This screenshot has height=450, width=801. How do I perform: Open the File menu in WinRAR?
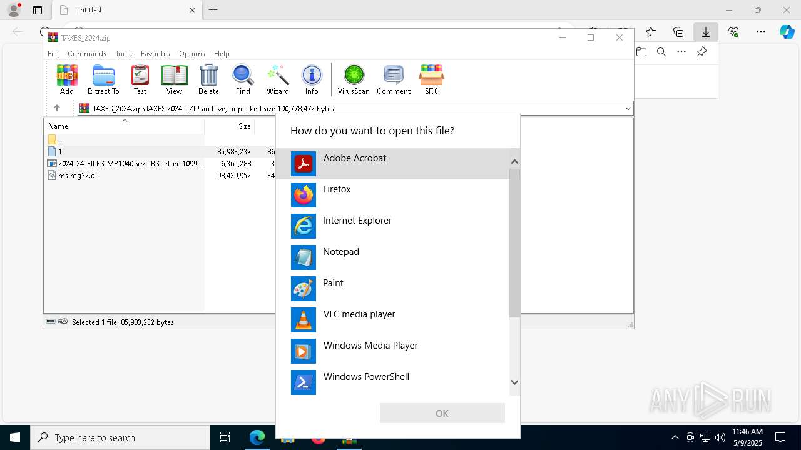click(53, 54)
